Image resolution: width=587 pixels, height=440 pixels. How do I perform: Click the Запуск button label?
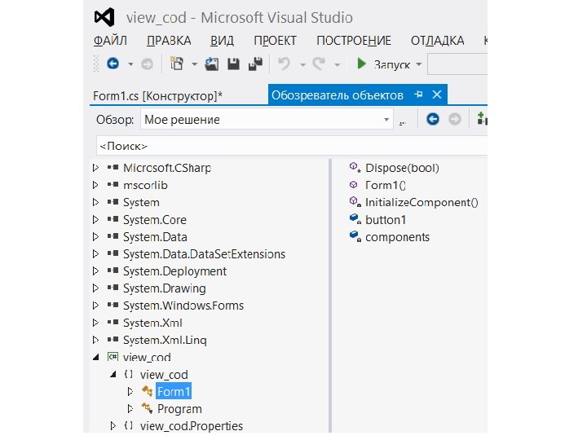pyautogui.click(x=392, y=64)
